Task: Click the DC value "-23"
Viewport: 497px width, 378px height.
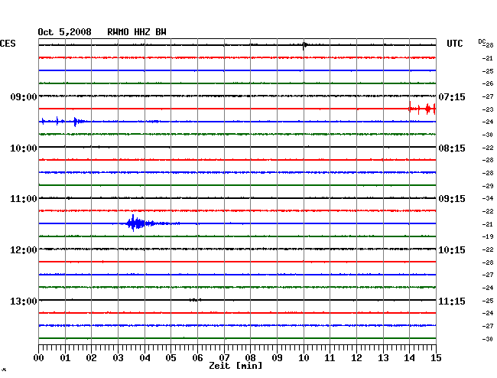Action: [488, 109]
